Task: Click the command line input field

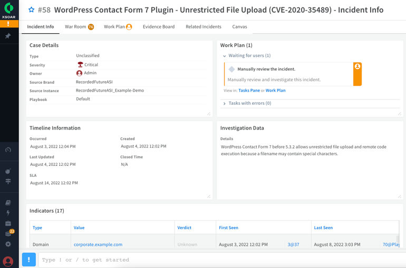Action: click(222, 260)
